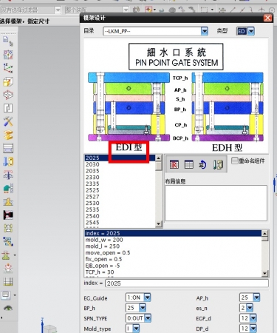Click the red information icon in dialog
Image resolution: width=277 pixels, height=333 pixels.
(174, 164)
